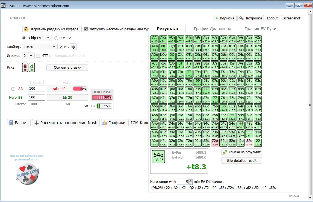Image resolution: width=313 pixels, height=202 pixels.
Task: Click the Logout button
Action: click(x=272, y=18)
